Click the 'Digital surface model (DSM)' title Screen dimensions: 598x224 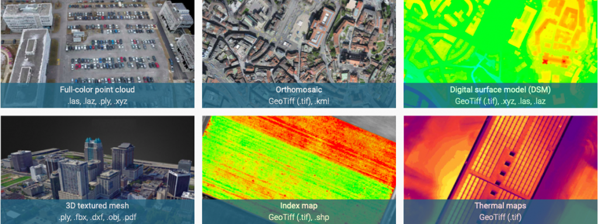[x=500, y=90]
